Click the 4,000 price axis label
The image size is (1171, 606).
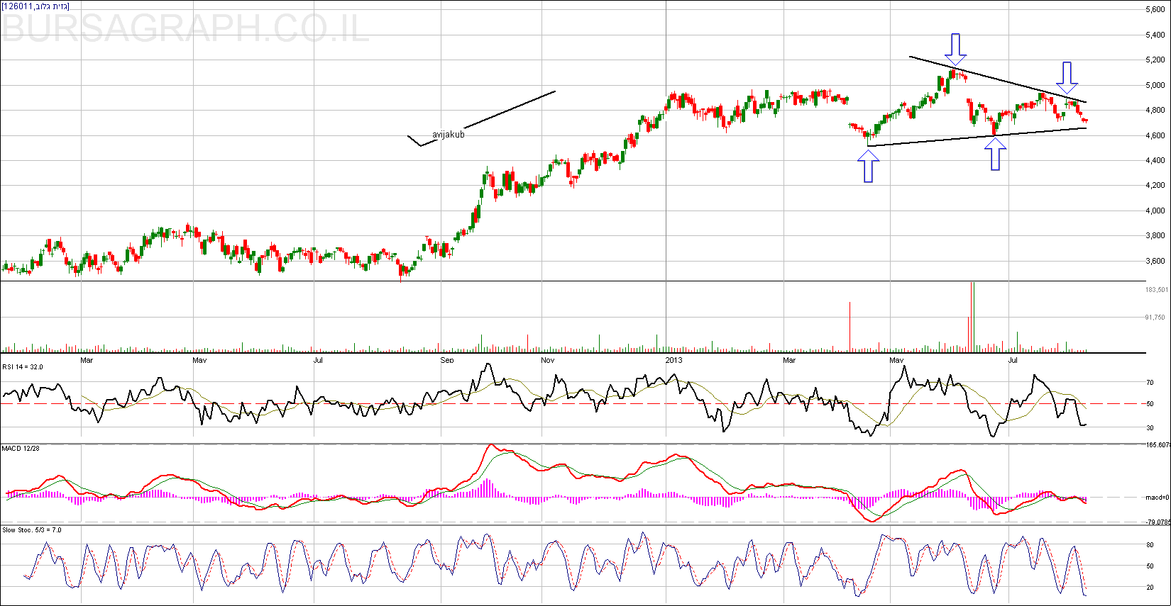[x=1155, y=211]
